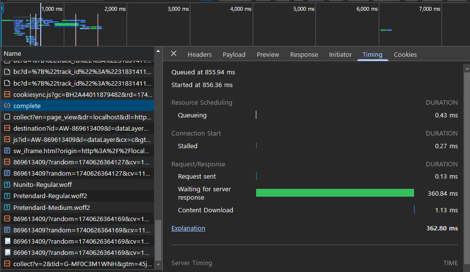
Task: Click the Content Download label
Action: (x=206, y=210)
